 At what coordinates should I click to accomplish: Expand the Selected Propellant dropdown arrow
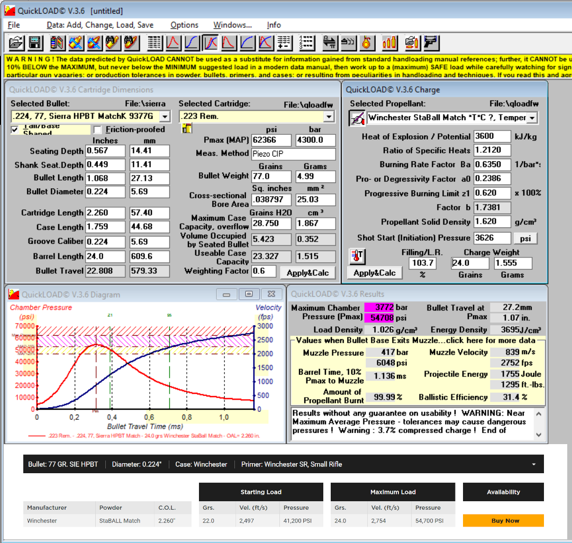pyautogui.click(x=533, y=118)
